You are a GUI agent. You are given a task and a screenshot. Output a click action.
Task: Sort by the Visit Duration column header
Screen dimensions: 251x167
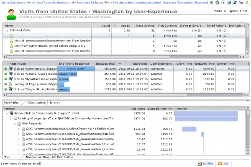point(167,25)
